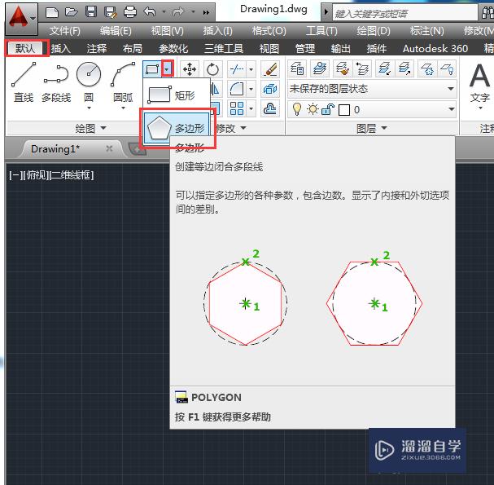Click the Save disk icon
The height and width of the screenshot is (485, 494).
(91, 12)
